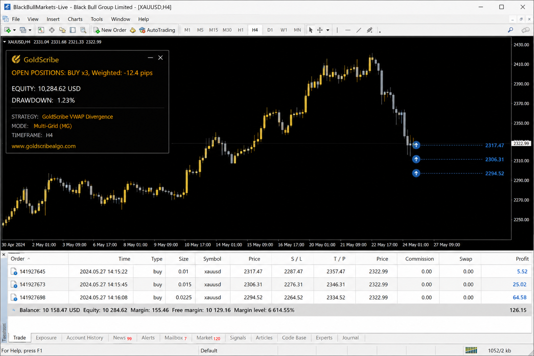Switch chart to M1 timeframe
Image resolution: width=534 pixels, height=356 pixels.
pyautogui.click(x=187, y=30)
